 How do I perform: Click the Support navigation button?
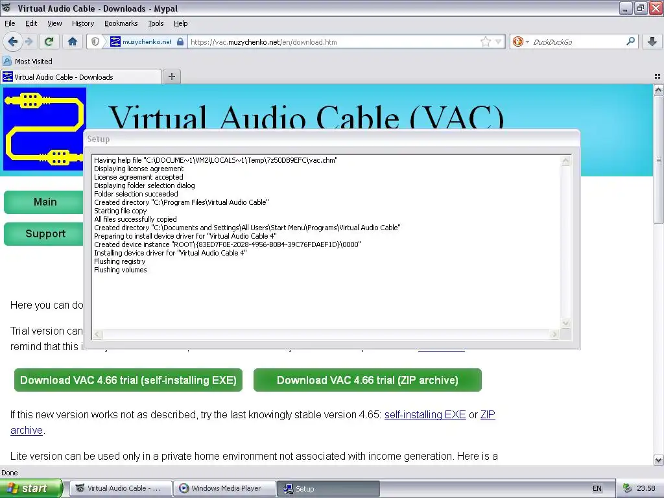point(45,233)
